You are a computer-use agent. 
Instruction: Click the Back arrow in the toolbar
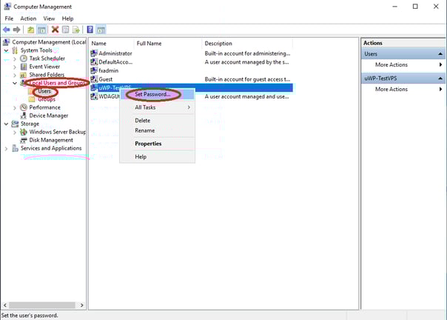pyautogui.click(x=7, y=30)
